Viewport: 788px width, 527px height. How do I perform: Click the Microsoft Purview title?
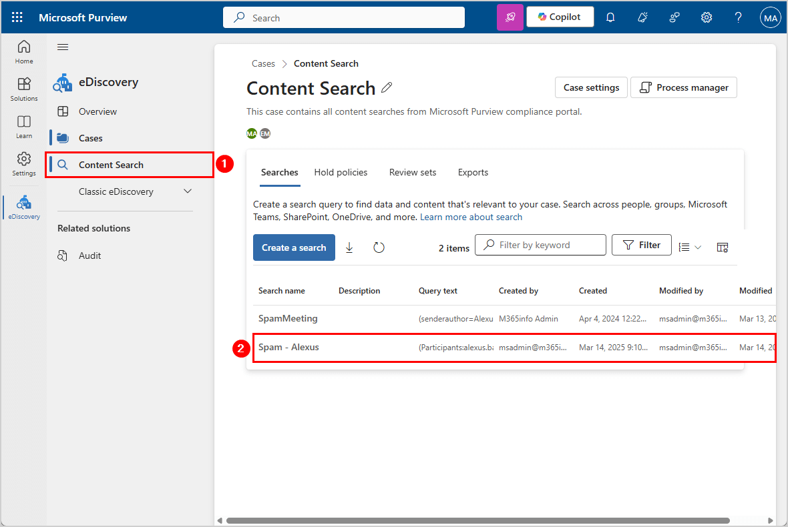coord(83,17)
